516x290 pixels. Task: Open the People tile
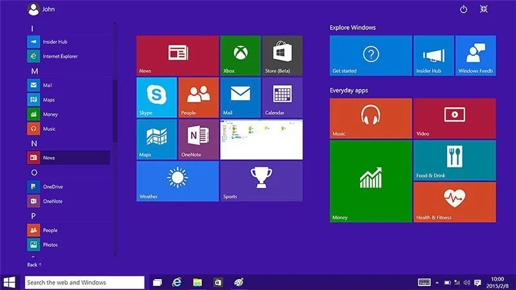(x=199, y=98)
